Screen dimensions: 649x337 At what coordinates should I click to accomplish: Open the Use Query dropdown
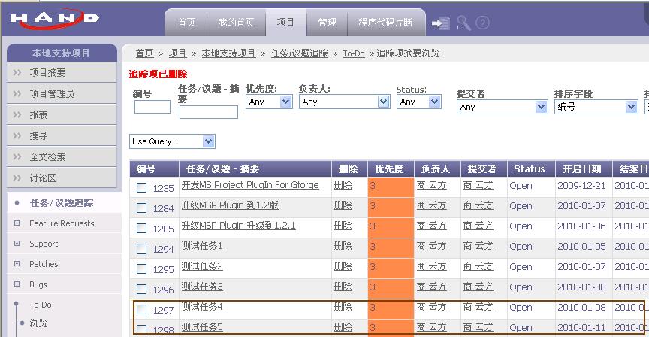click(x=172, y=141)
